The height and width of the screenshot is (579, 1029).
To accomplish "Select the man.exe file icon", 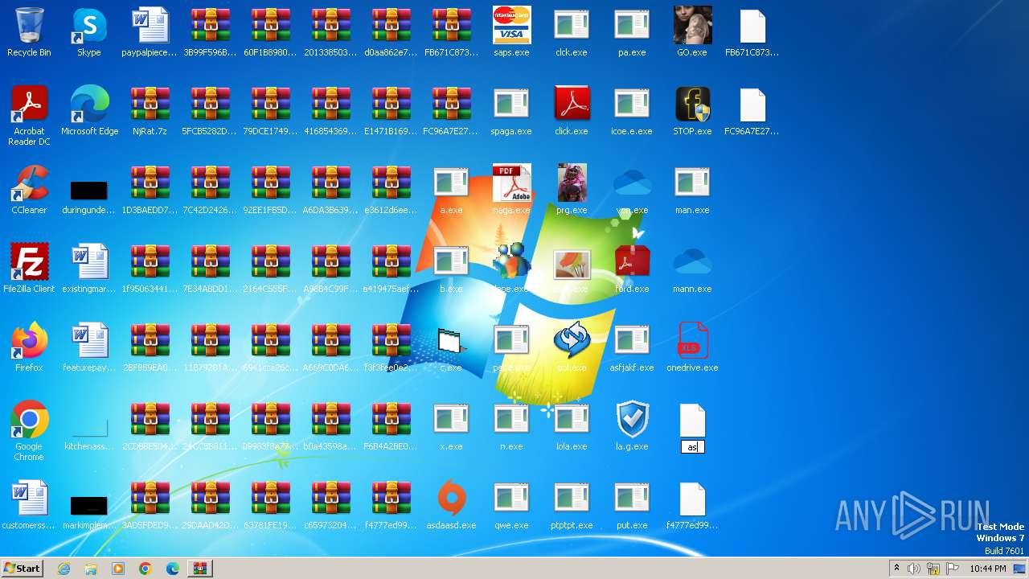I will point(692,190).
